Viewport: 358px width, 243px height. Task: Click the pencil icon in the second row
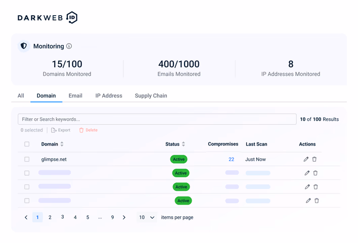click(x=307, y=173)
